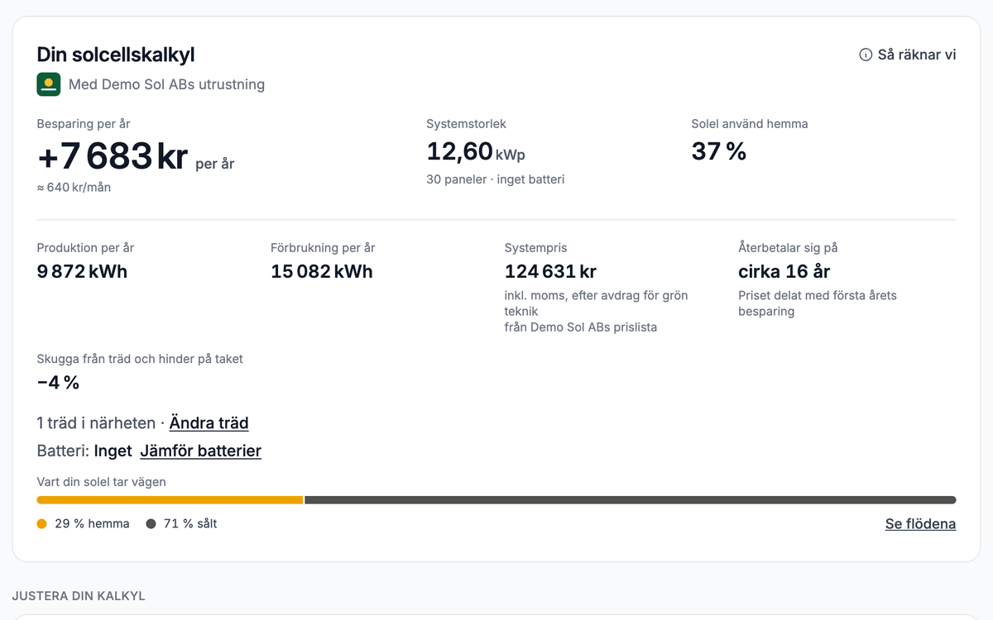993x620 pixels.
Task: Click the dark gray sold segment of the solar bar
Action: coord(631,499)
